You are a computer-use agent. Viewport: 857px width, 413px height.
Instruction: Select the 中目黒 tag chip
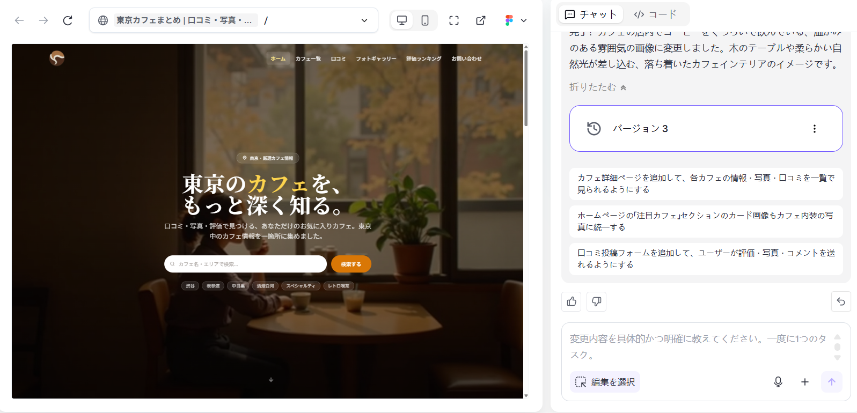[238, 286]
